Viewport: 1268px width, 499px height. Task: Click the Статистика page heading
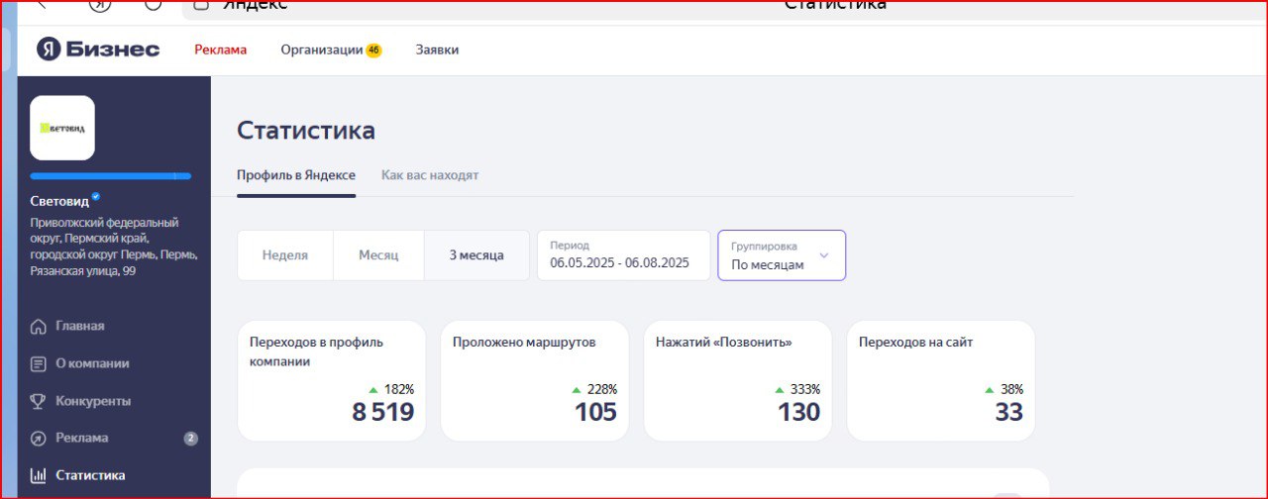click(306, 131)
